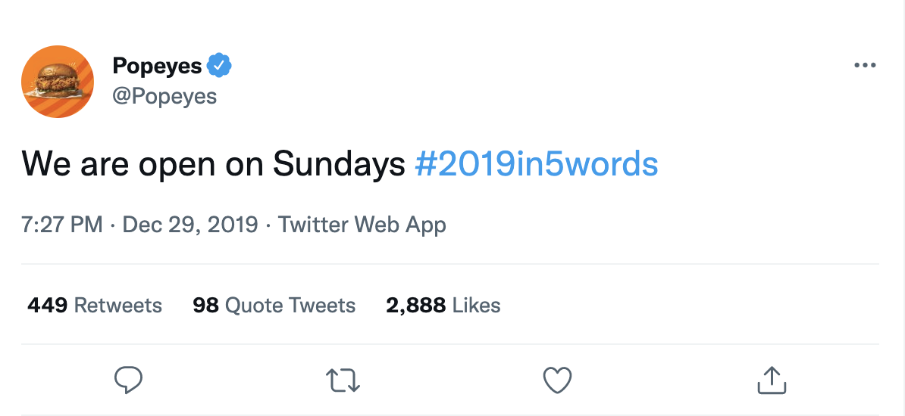Viewport: 905px width, 416px height.
Task: Click the 449 retweet count number
Action: [48, 306]
